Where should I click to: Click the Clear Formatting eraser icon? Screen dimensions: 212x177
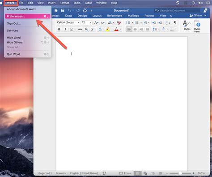119,22
